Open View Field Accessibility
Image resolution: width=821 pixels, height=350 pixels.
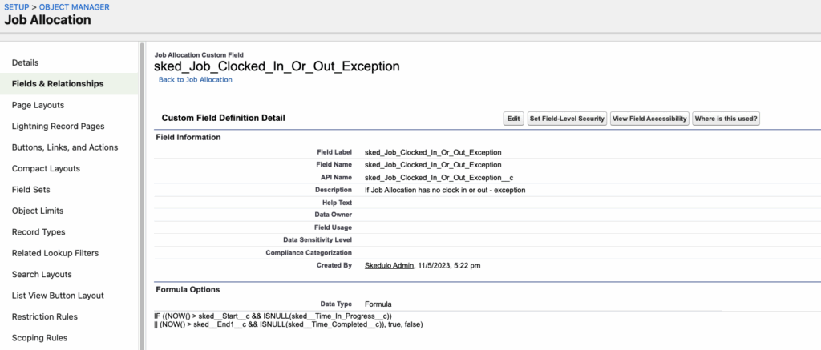click(649, 119)
